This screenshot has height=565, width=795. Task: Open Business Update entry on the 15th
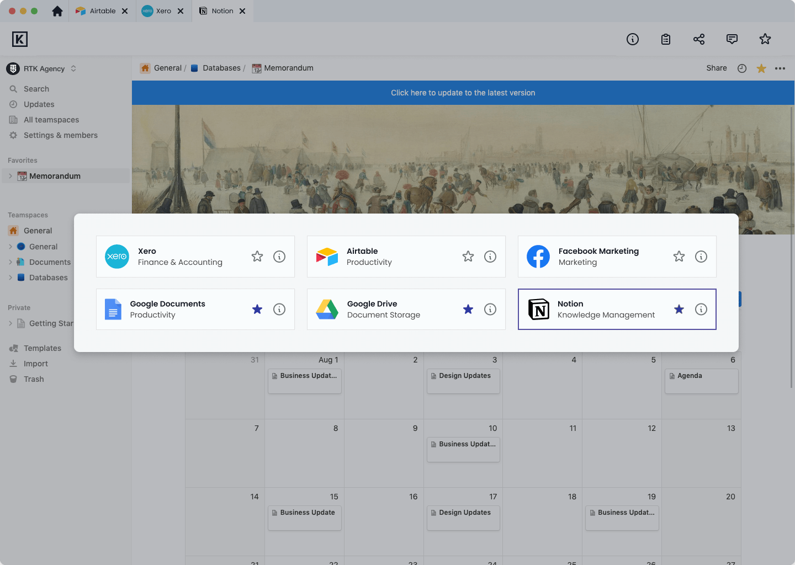305,518
